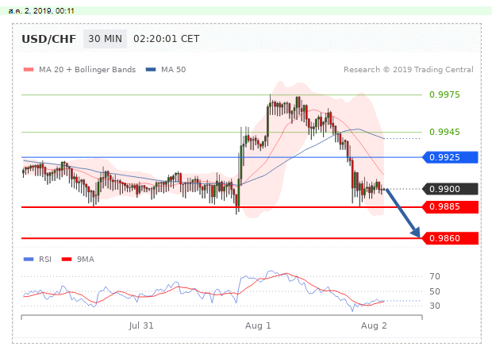Screen dimensions: 492x358
Task: Click the blue MA 50 legend swatch
Action: 151,70
